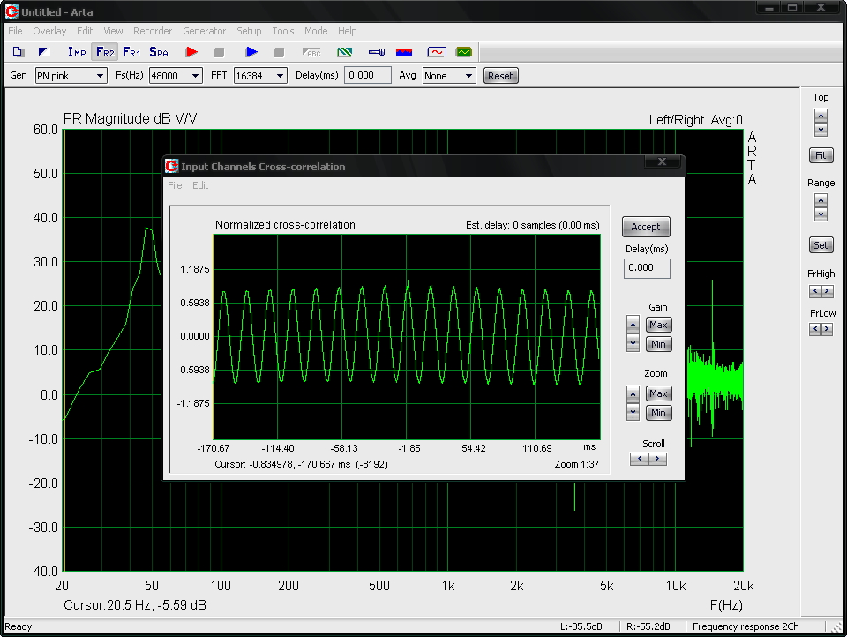
Task: Click the Gain Max button
Action: (658, 325)
